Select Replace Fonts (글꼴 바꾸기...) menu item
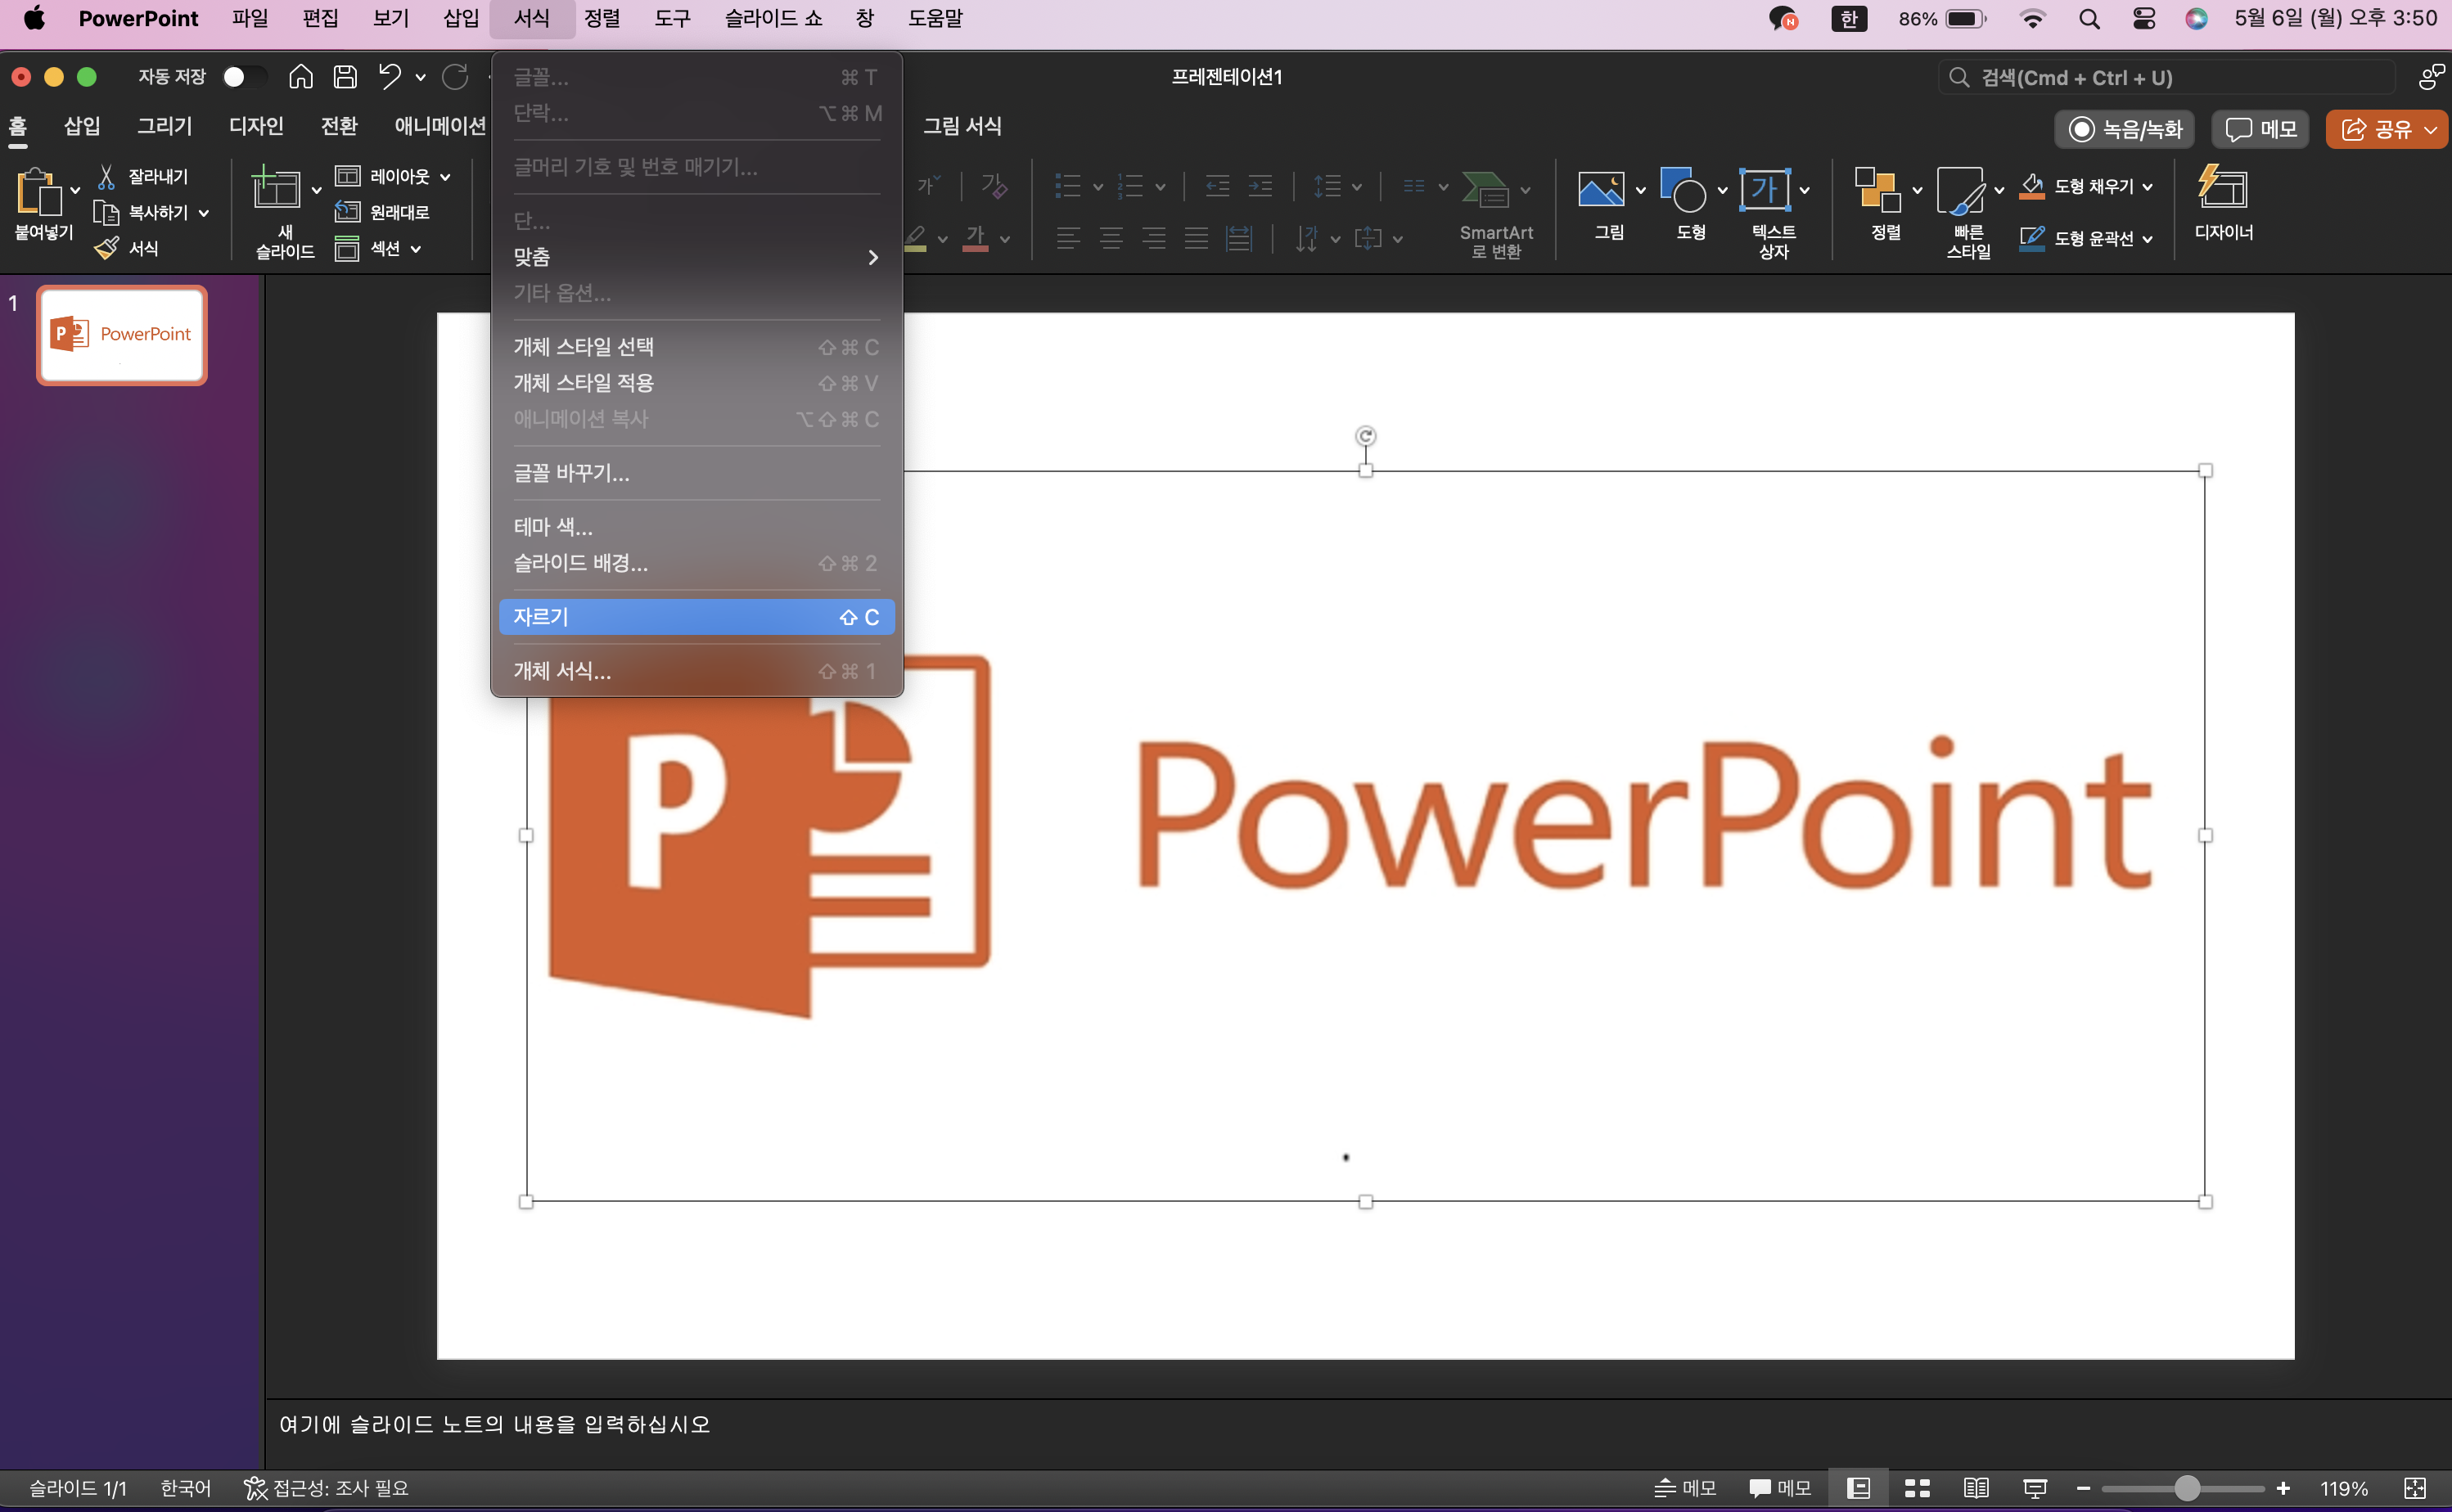This screenshot has height=1512, width=2452. click(x=696, y=473)
